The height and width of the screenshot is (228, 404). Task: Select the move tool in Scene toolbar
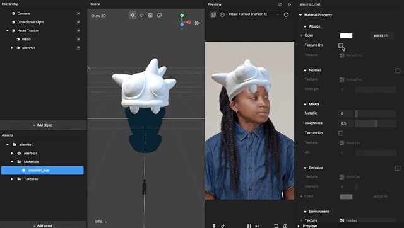[133, 15]
